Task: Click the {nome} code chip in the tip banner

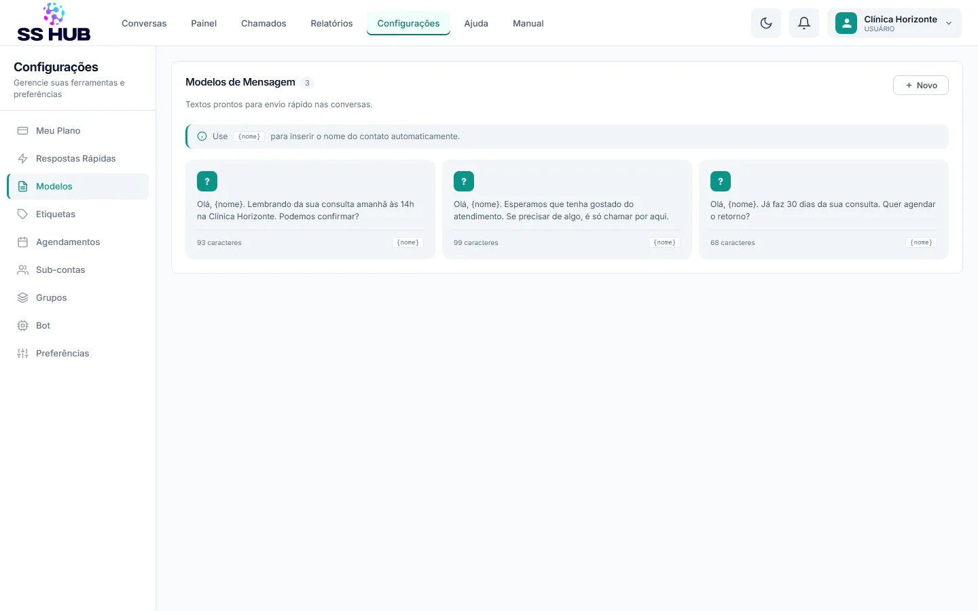Action: [249, 136]
